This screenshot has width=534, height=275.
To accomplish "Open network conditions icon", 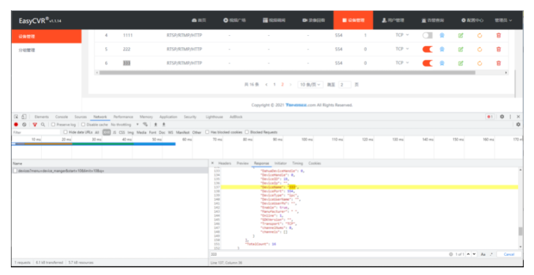I will tap(146, 125).
